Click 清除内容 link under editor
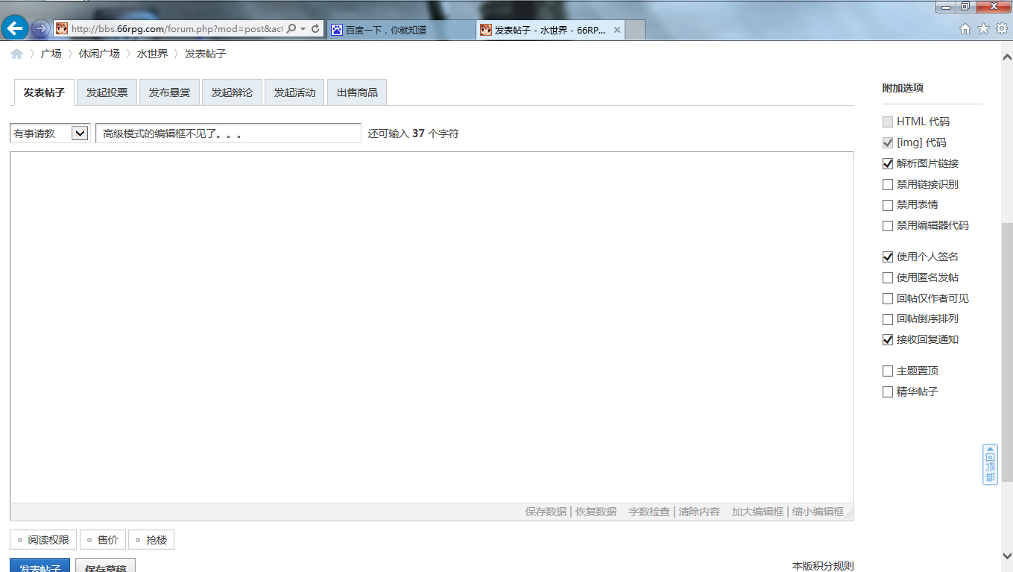The image size is (1013, 572). 699,512
